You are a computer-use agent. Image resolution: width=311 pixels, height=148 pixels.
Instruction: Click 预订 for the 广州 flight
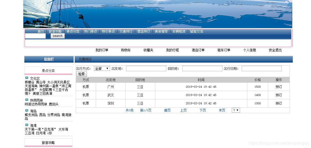[279, 87]
